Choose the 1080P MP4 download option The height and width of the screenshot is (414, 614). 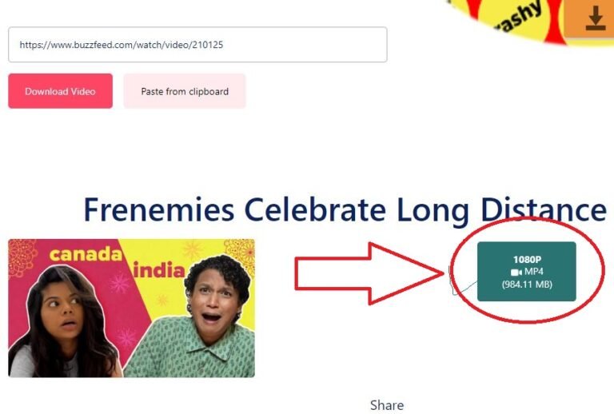coord(527,272)
